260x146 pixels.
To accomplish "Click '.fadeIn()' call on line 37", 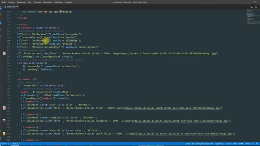I will pyautogui.click(x=64, y=98).
